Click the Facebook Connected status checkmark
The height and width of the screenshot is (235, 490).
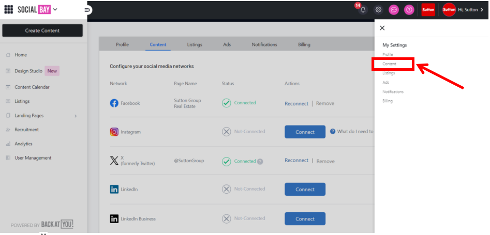(226, 103)
